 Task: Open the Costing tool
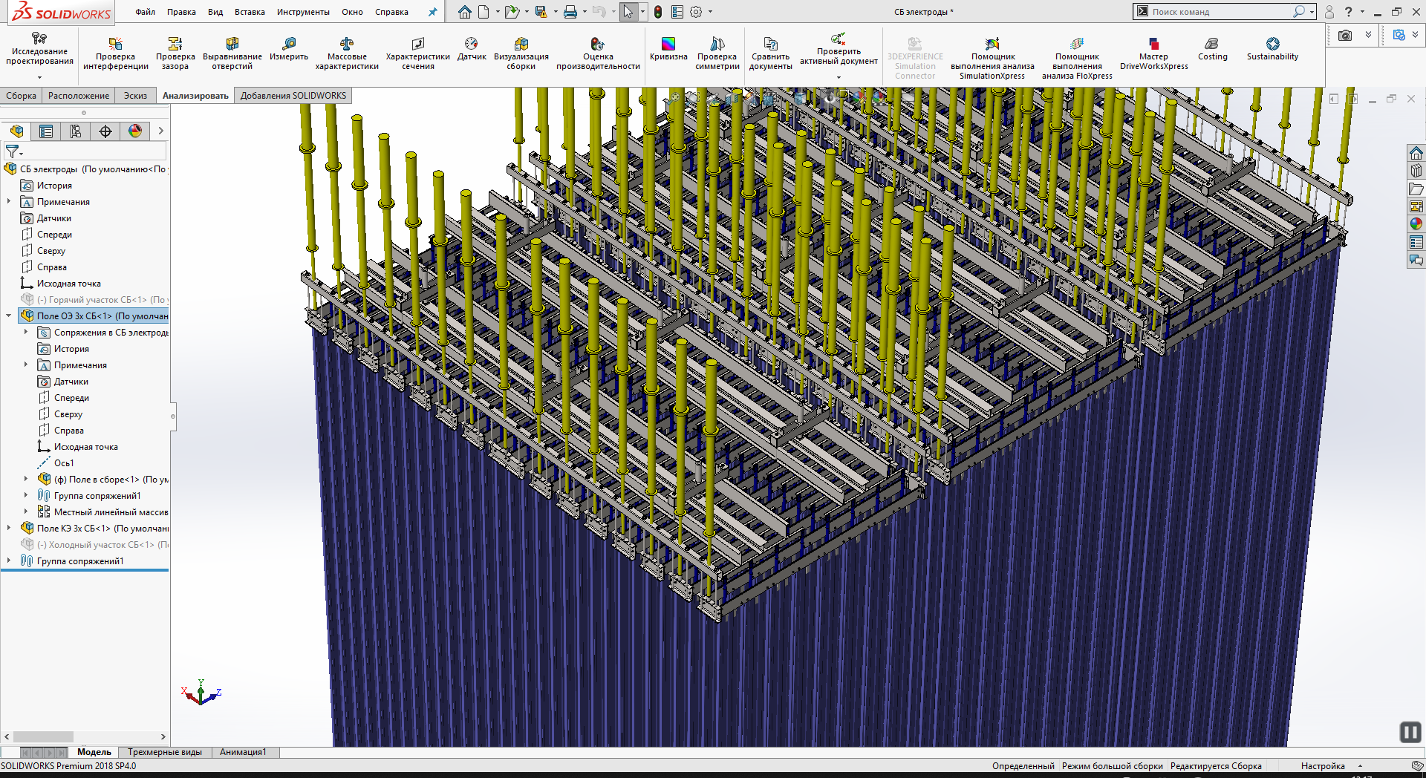point(1212,49)
